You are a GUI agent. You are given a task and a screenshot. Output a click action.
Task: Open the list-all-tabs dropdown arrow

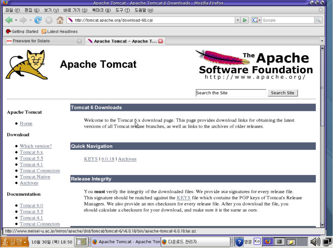[x=322, y=41]
